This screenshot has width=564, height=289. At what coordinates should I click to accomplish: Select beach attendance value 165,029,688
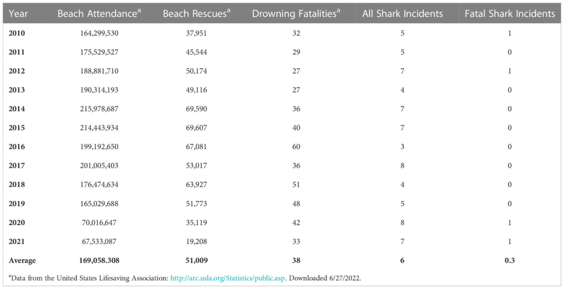click(99, 204)
